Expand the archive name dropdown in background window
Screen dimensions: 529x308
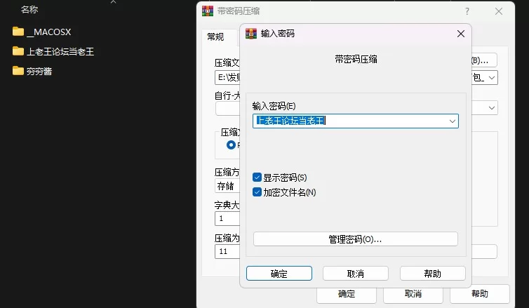coord(492,78)
